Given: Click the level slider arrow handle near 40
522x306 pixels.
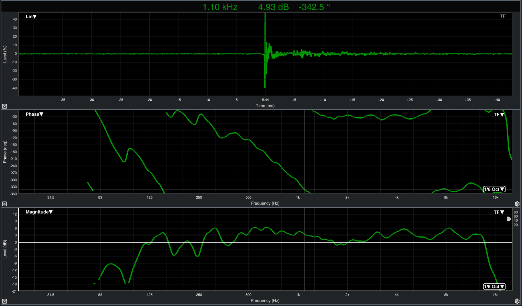Looking at the screenshot, I should pos(509,219).
